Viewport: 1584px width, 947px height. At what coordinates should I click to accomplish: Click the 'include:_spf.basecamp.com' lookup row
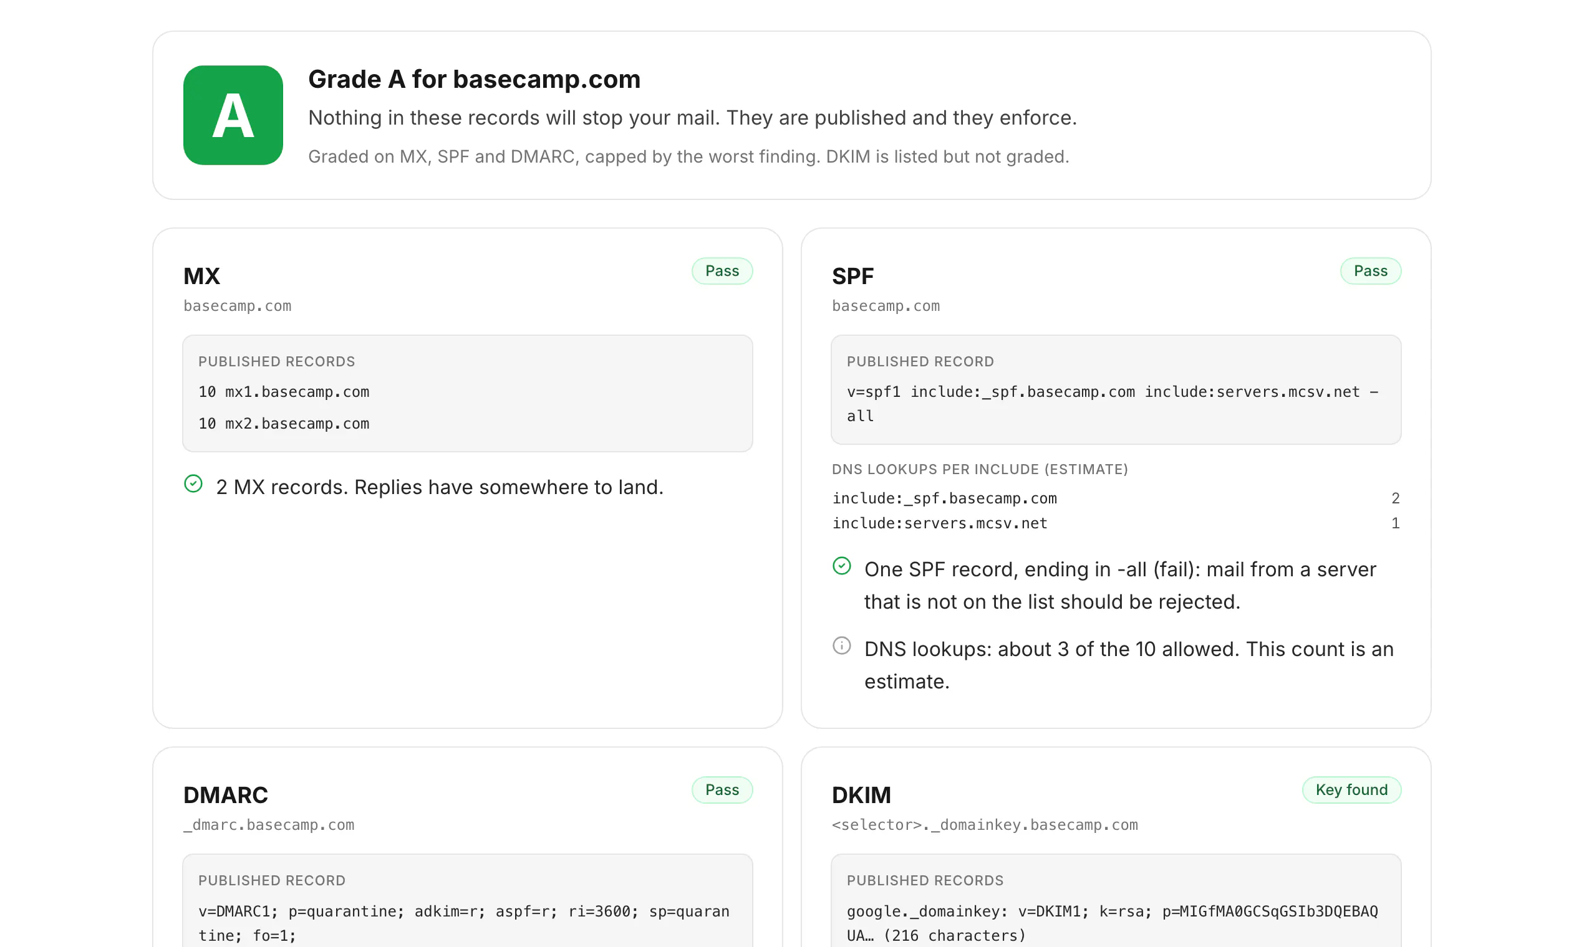coord(1116,498)
